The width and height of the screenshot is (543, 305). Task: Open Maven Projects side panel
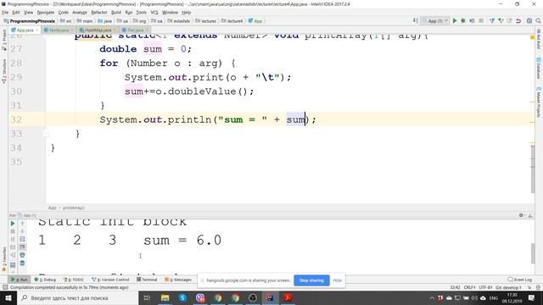(539, 102)
